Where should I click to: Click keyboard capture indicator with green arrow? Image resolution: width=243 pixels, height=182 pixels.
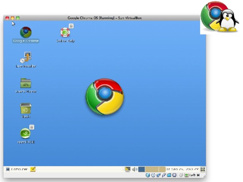click(x=186, y=175)
